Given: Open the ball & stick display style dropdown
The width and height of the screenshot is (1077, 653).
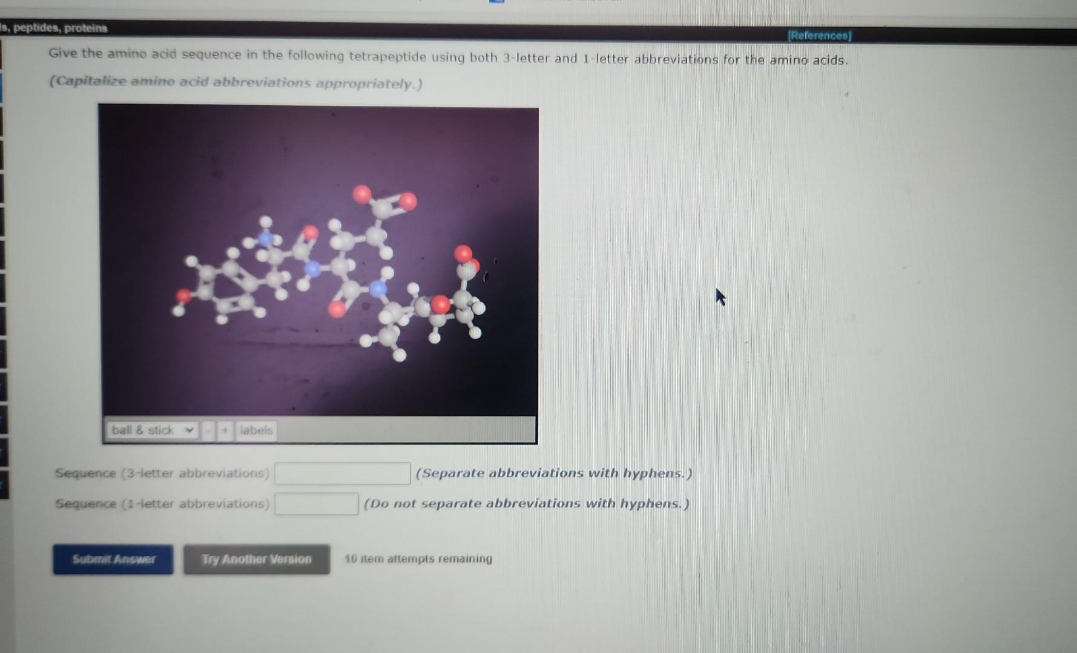Looking at the screenshot, I should 152,430.
